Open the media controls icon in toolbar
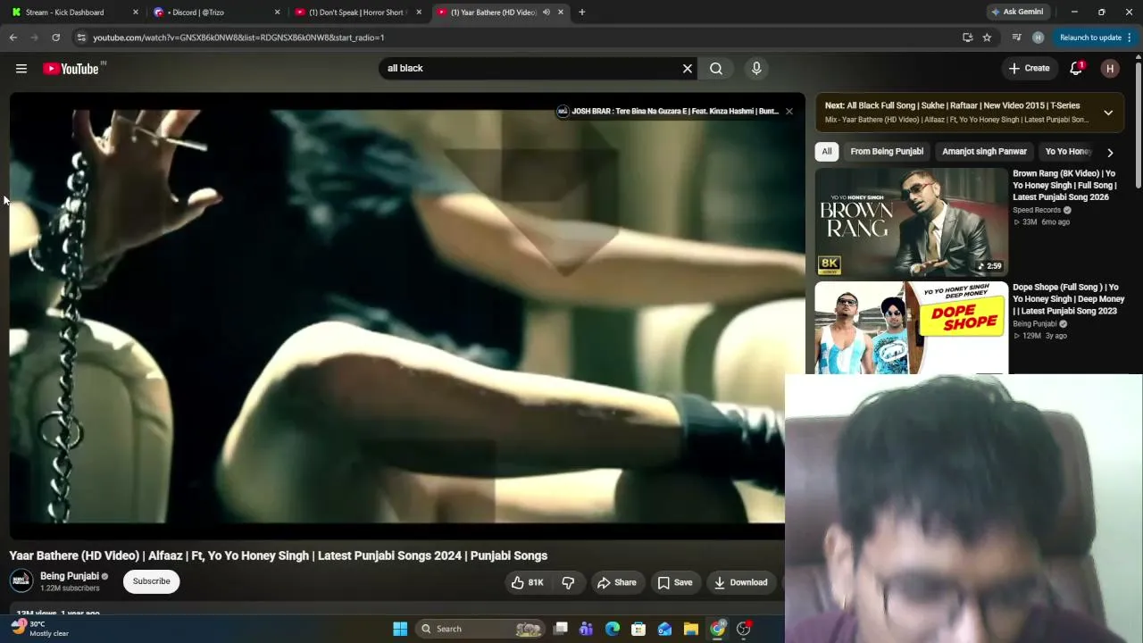 [1016, 38]
